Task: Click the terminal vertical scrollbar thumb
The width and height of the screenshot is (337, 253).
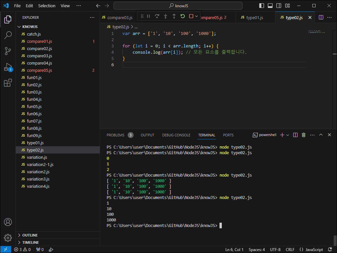Action: [x=335, y=240]
